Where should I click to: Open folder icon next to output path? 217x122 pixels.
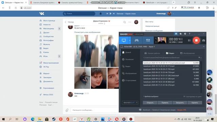click(x=199, y=58)
